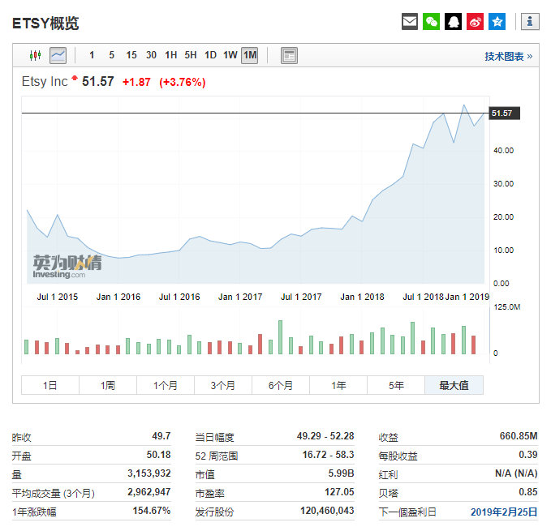Click revenue value 660.85M

[x=519, y=436]
